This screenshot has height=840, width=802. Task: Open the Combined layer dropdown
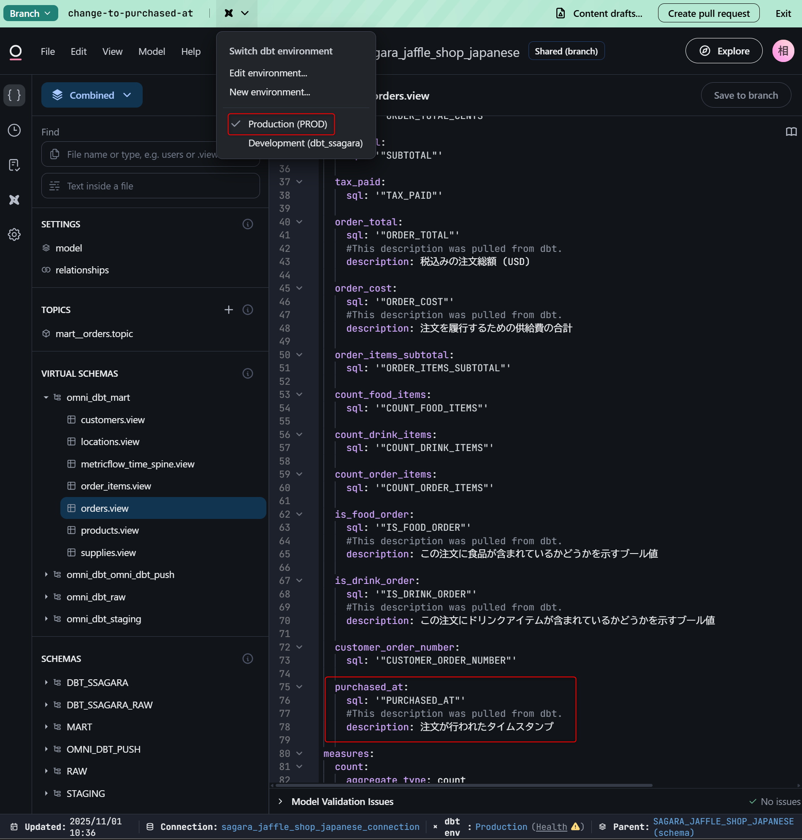pyautogui.click(x=92, y=95)
